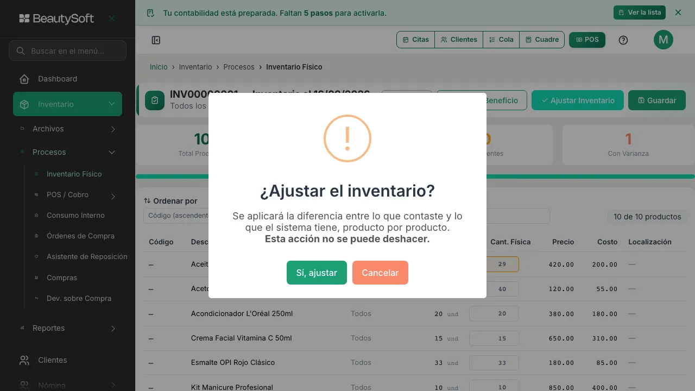The image size is (695, 391).
Task: Go to Compras in sidebar
Action: pyautogui.click(x=62, y=278)
